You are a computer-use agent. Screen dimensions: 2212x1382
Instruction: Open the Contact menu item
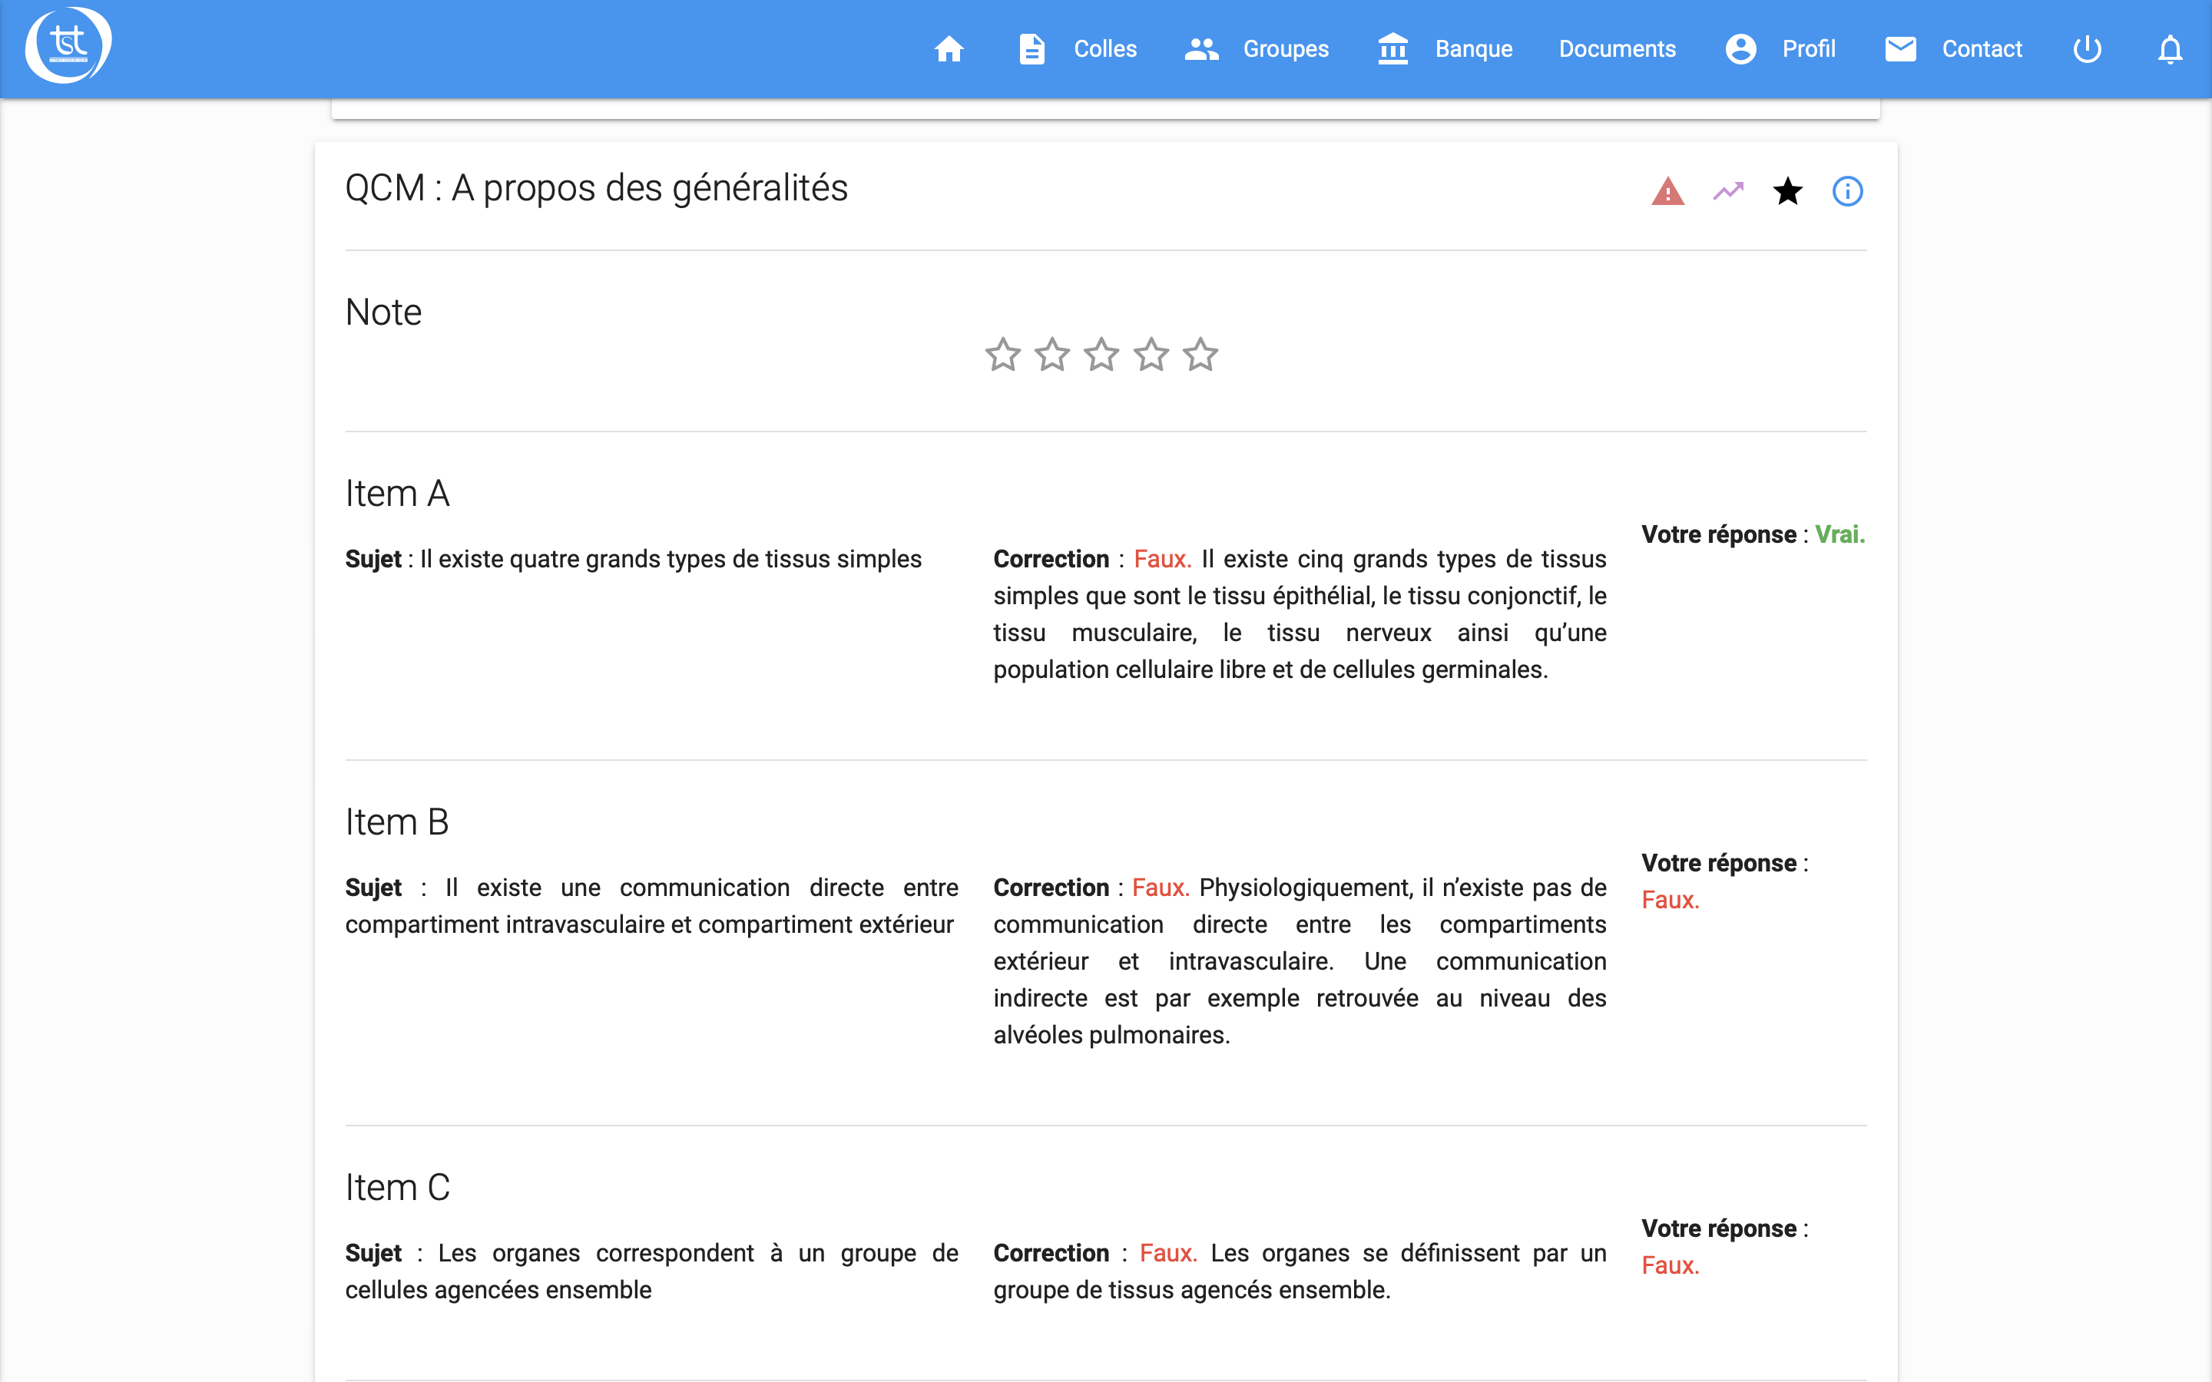pyautogui.click(x=1982, y=48)
